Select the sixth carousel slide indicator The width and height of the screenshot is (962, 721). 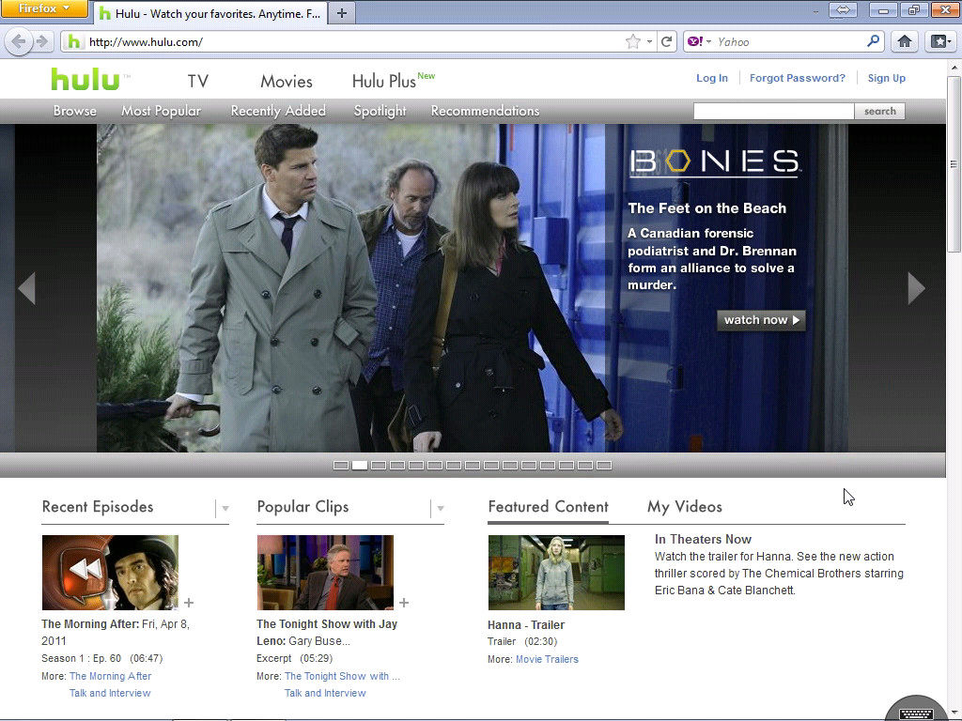435,466
